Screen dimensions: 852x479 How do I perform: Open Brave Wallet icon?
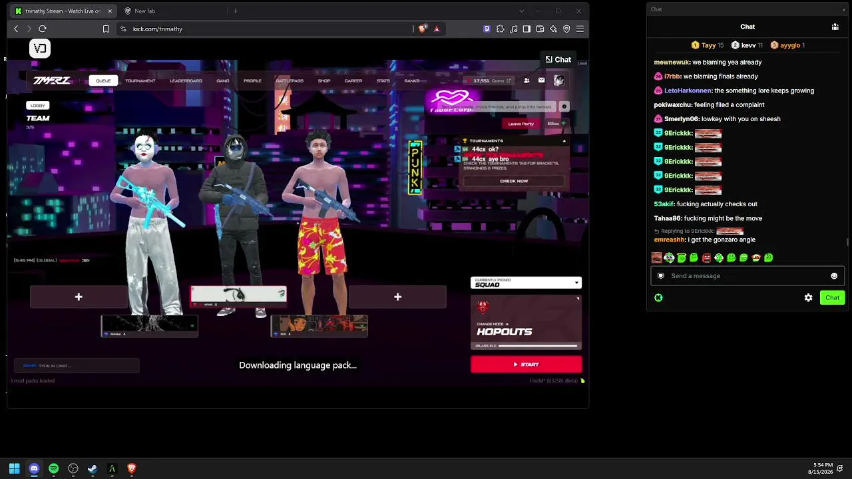(540, 29)
